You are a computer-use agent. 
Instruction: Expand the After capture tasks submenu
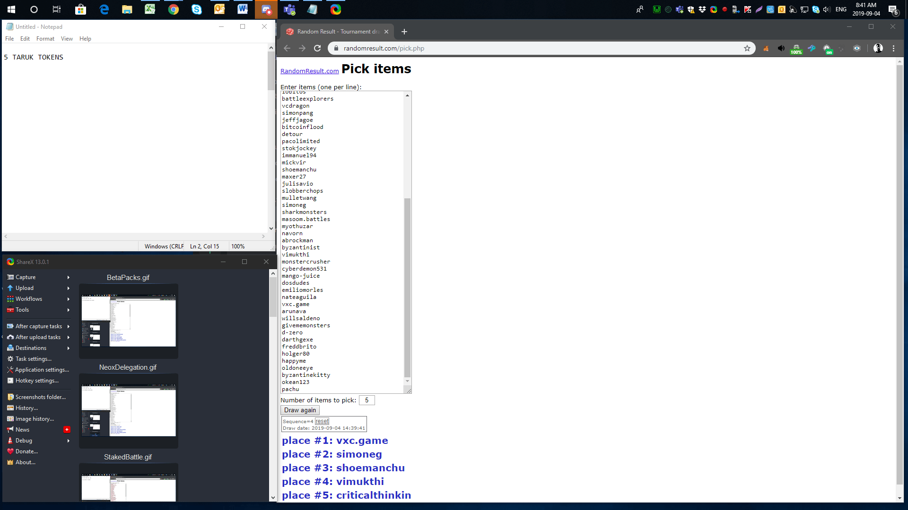pyautogui.click(x=68, y=326)
